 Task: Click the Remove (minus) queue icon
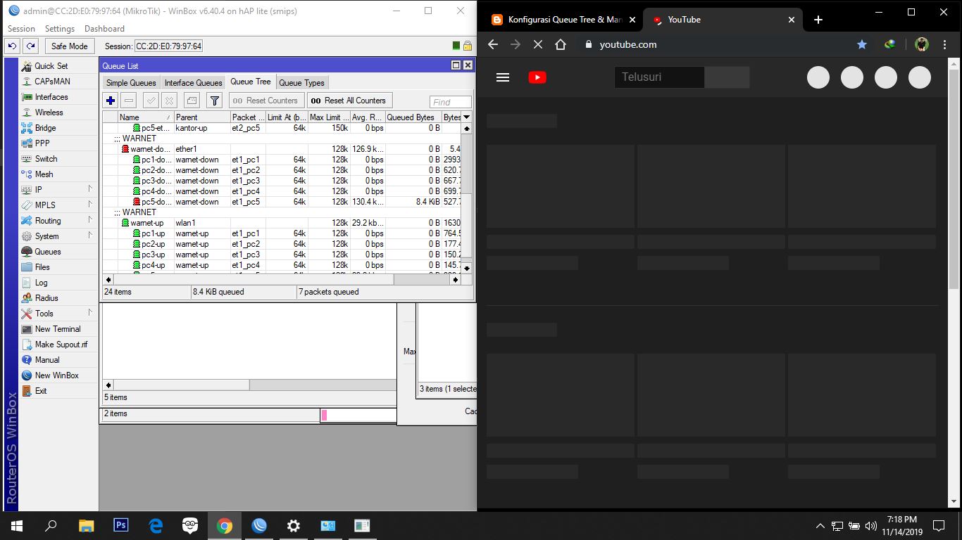point(128,101)
